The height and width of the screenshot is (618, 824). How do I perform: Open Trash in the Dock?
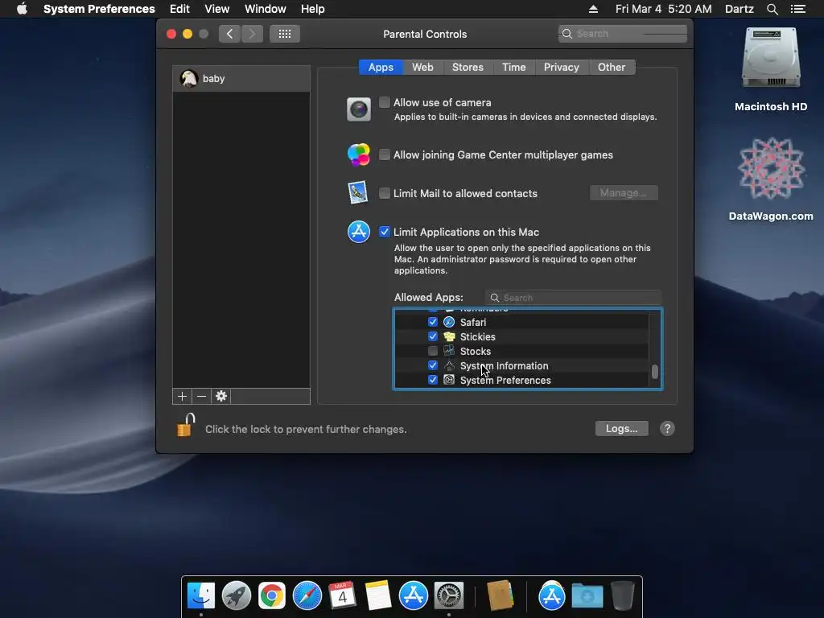pos(623,596)
